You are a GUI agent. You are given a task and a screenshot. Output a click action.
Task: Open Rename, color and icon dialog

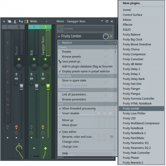[88, 137]
